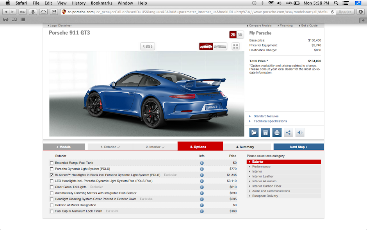This screenshot has height=230, width=367.
Task: Print the Porsche configuration
Action: point(277,132)
